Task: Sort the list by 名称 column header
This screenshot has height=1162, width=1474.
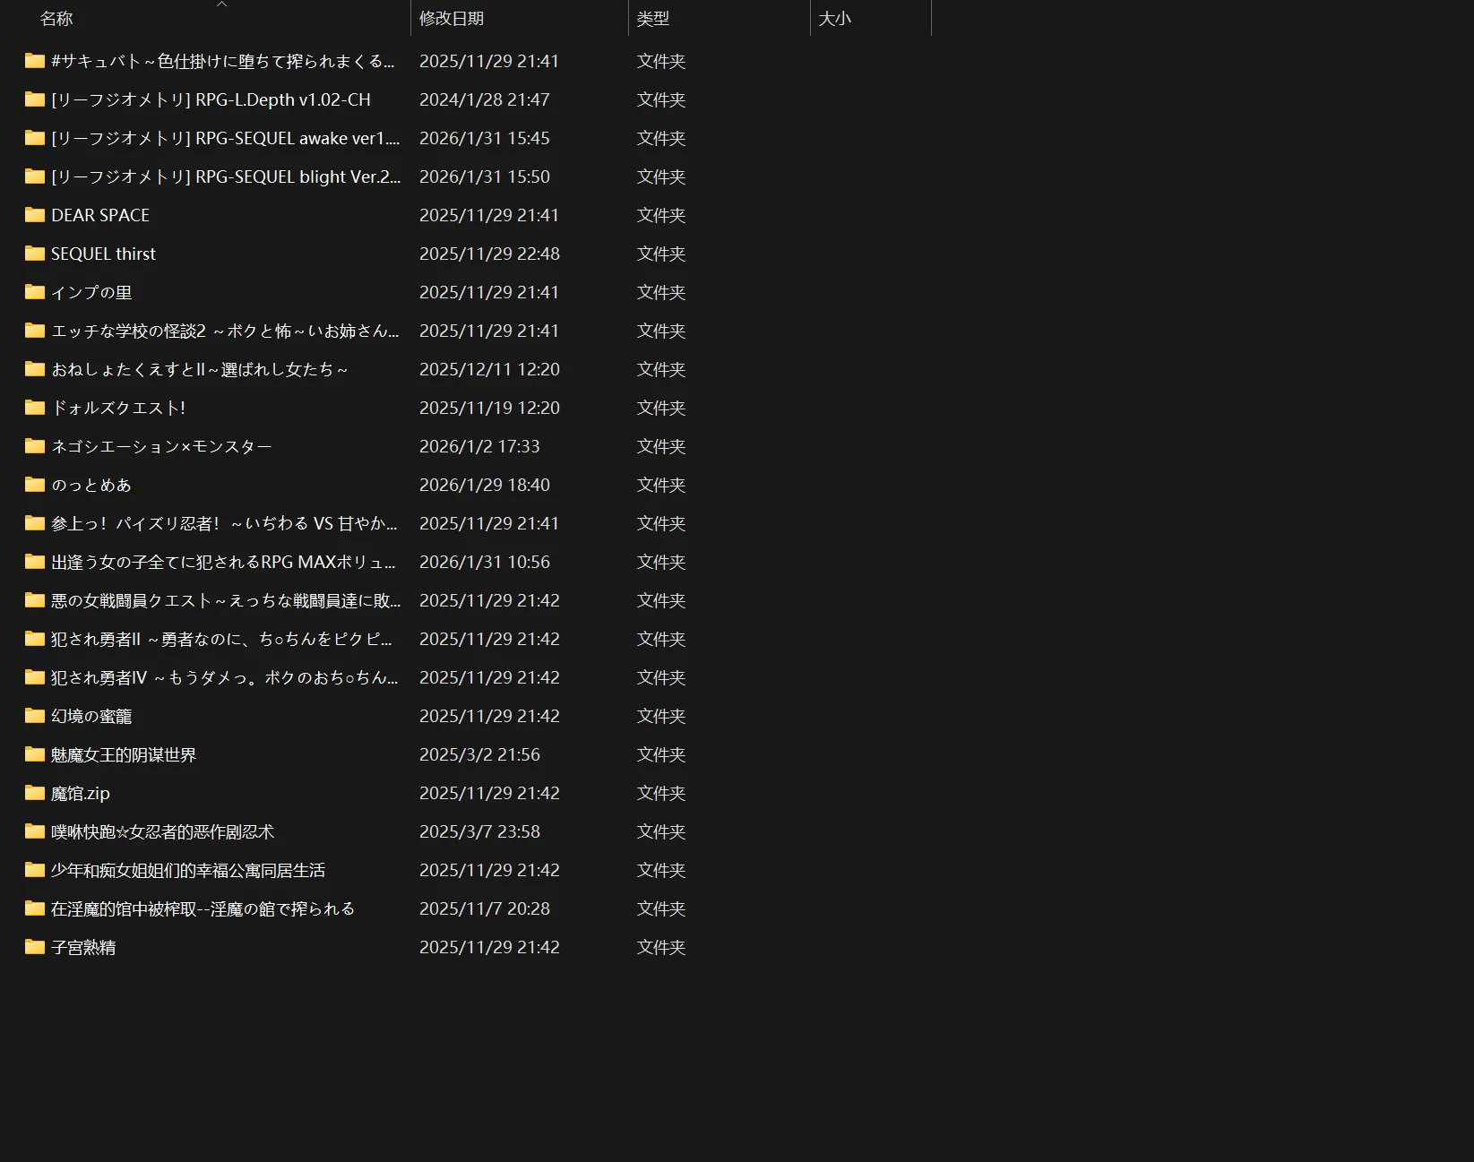Action: pos(56,19)
